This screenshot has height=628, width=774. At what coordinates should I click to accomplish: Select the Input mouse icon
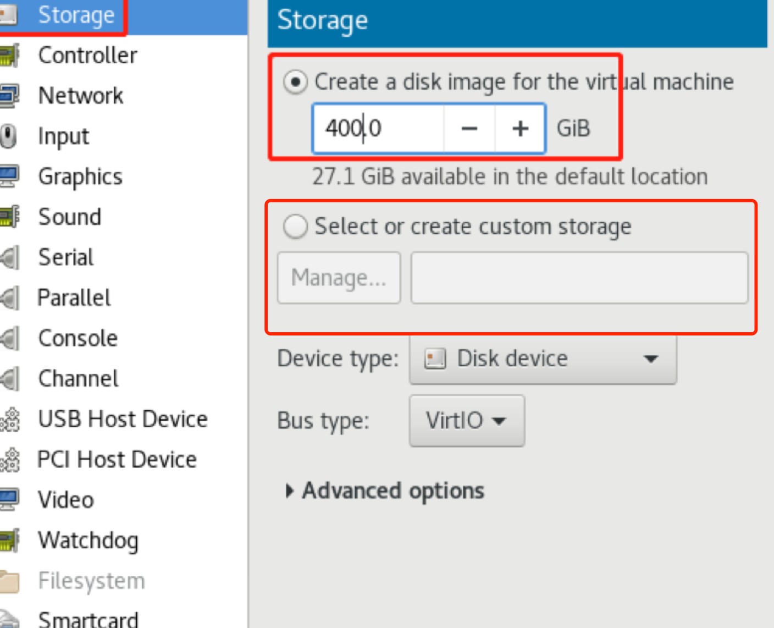click(x=8, y=136)
